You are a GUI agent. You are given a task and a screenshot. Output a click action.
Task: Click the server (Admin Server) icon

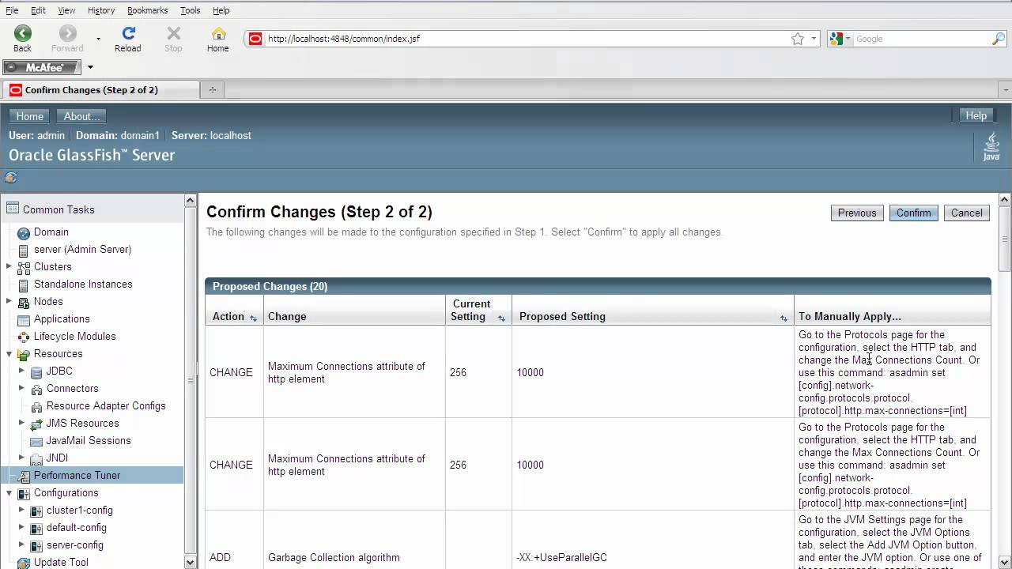coord(24,250)
